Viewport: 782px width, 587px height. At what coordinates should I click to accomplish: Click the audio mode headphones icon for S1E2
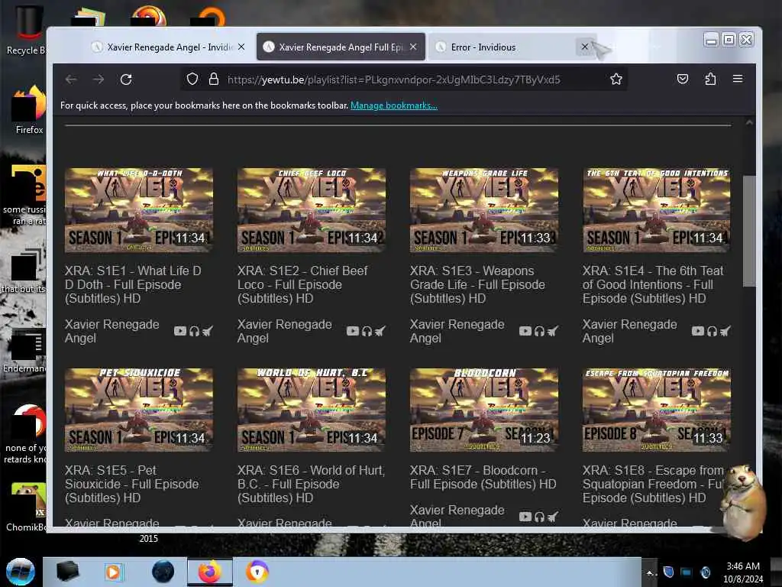pos(367,331)
